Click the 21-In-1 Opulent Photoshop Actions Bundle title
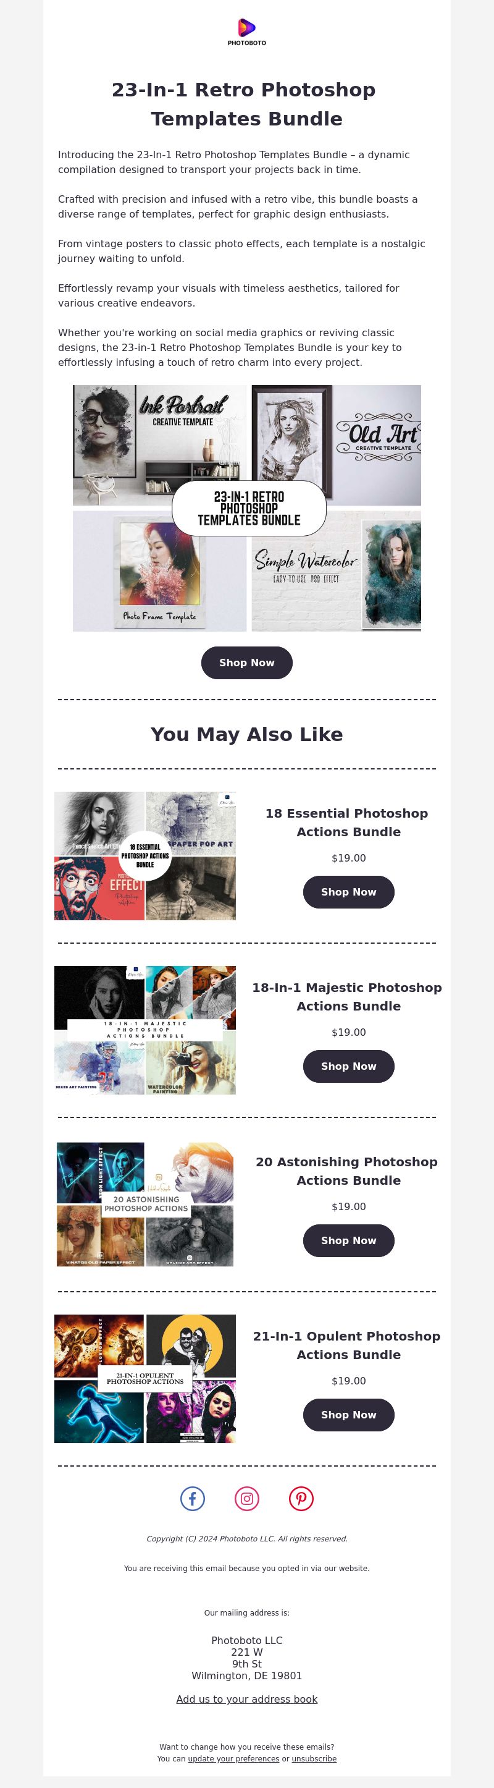Screen dimensions: 494x1788 pos(348,1345)
